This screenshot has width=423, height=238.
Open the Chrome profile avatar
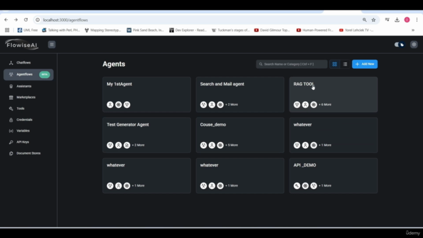(x=407, y=20)
